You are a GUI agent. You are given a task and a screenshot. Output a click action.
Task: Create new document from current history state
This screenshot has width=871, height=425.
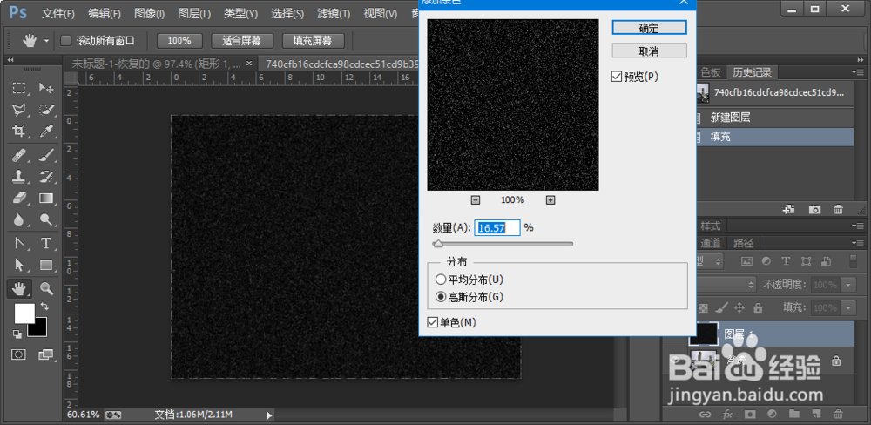[x=787, y=209]
